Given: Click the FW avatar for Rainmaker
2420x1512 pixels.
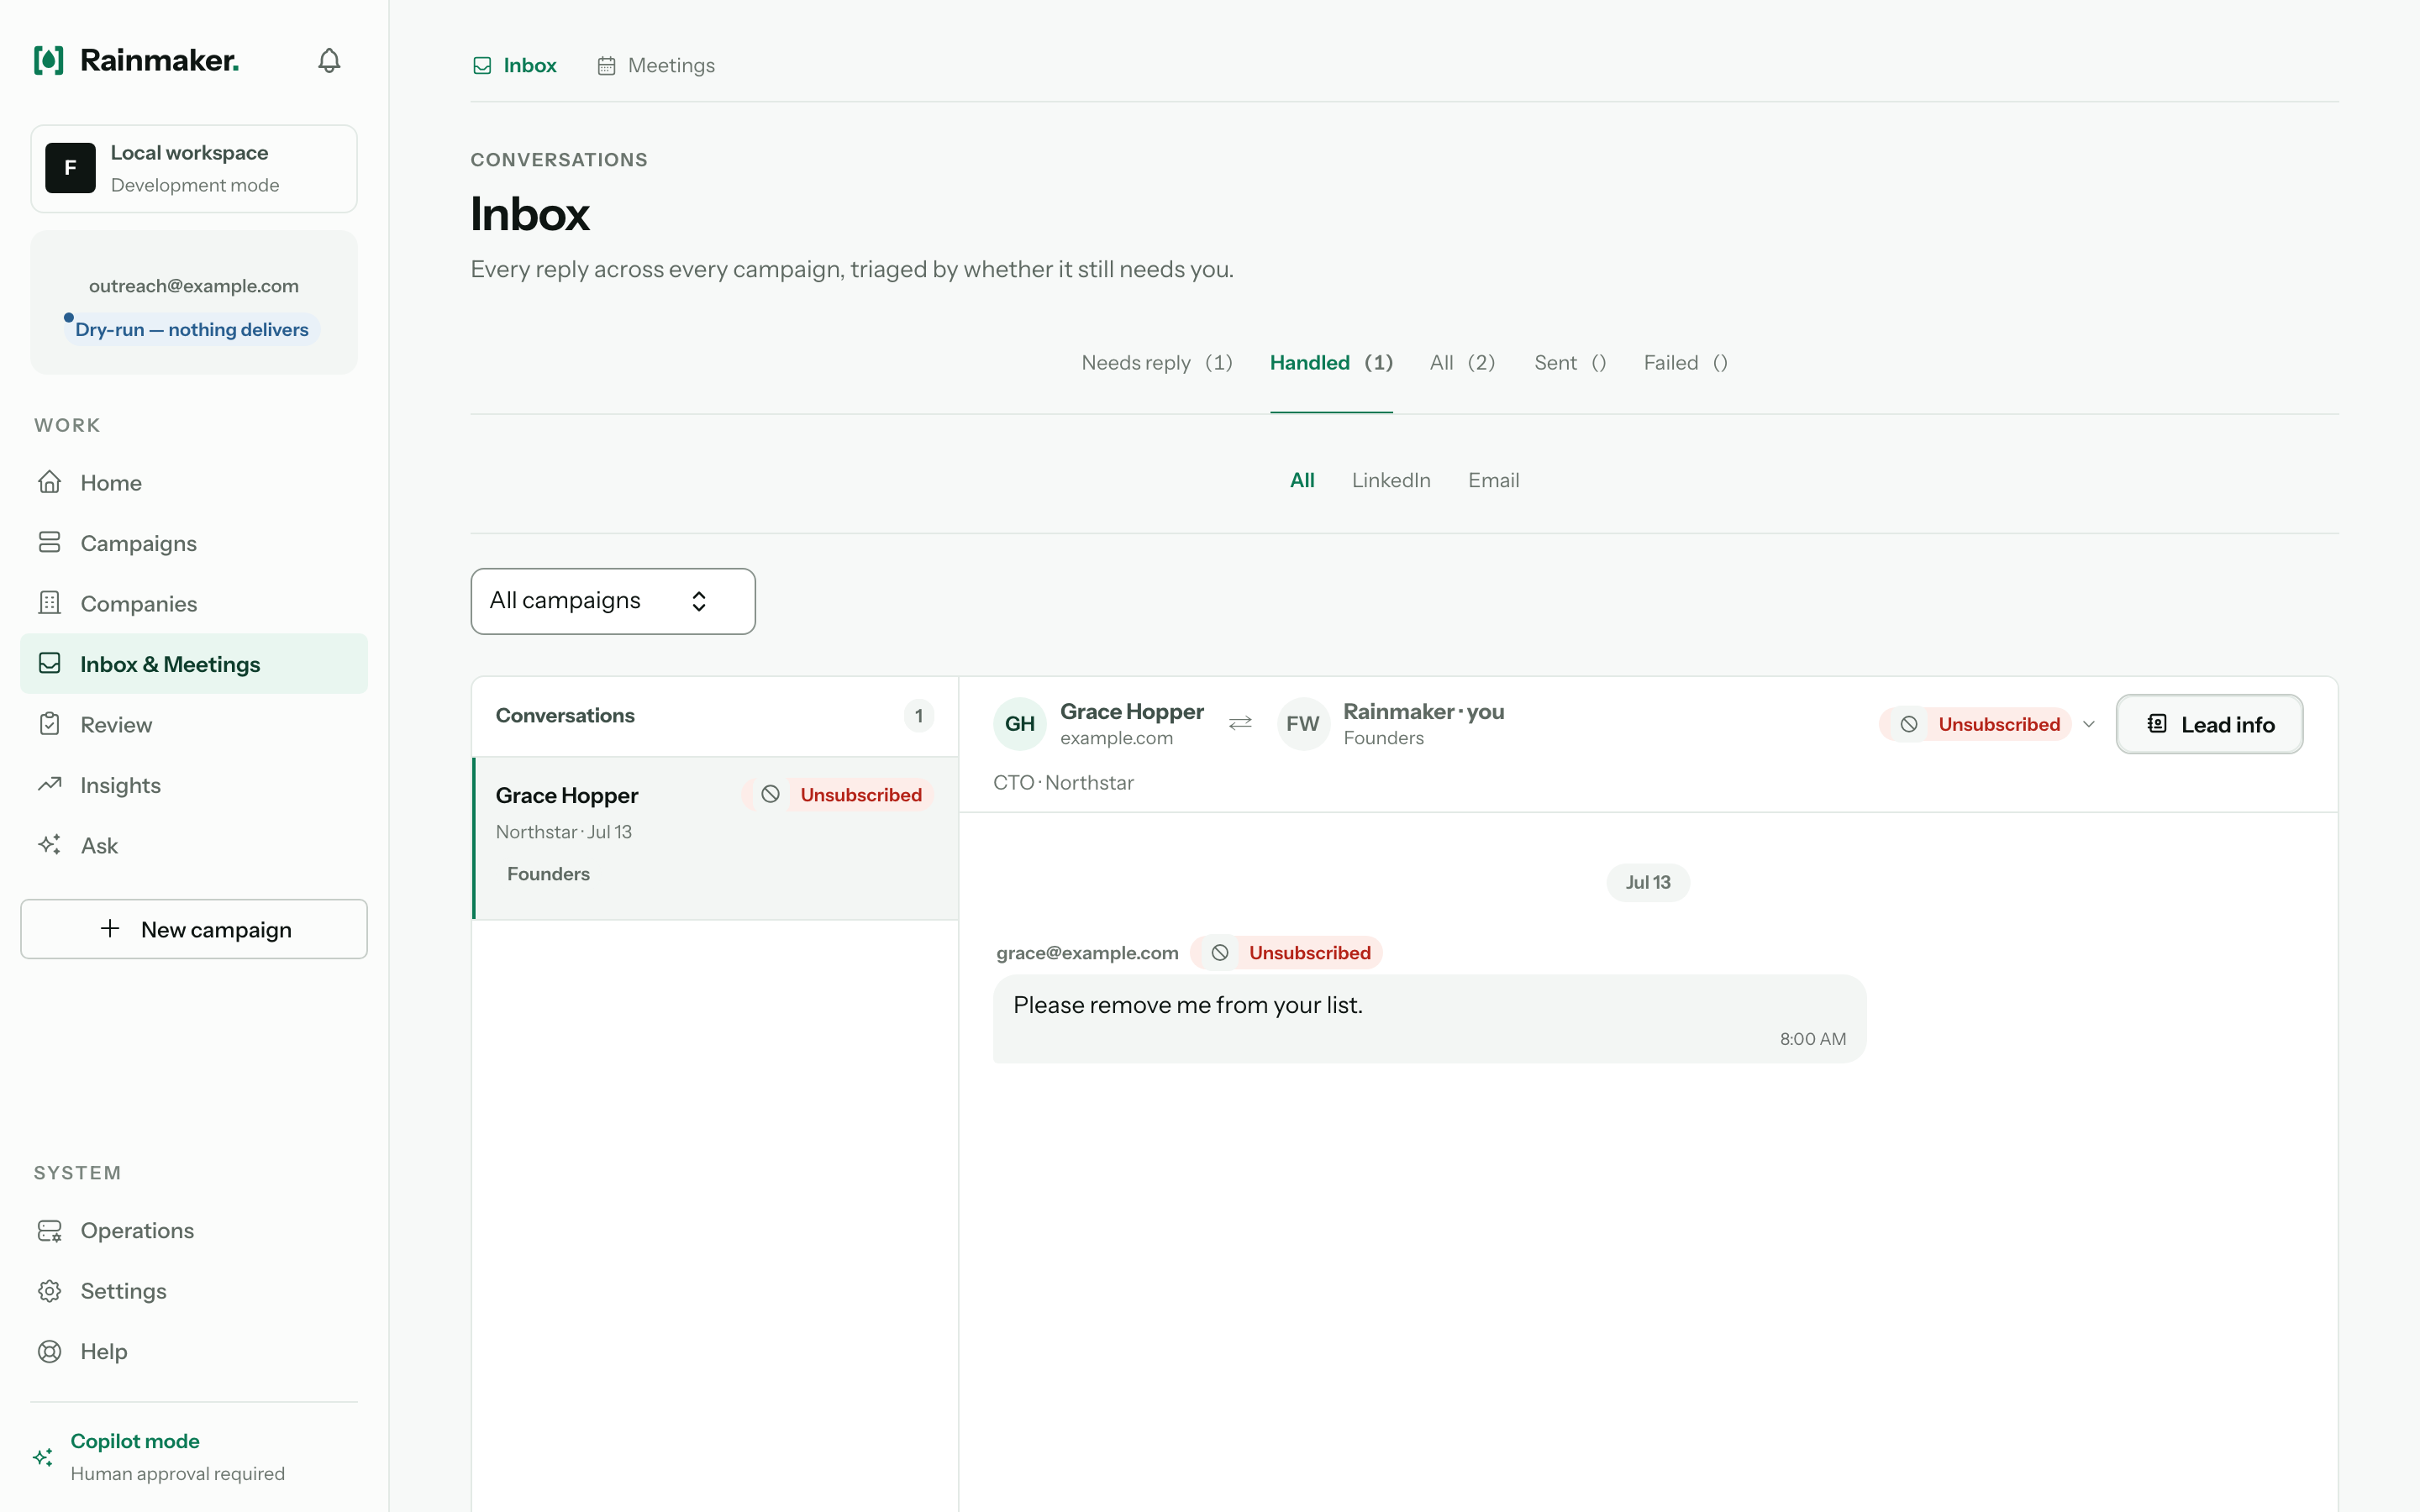Looking at the screenshot, I should tap(1302, 723).
